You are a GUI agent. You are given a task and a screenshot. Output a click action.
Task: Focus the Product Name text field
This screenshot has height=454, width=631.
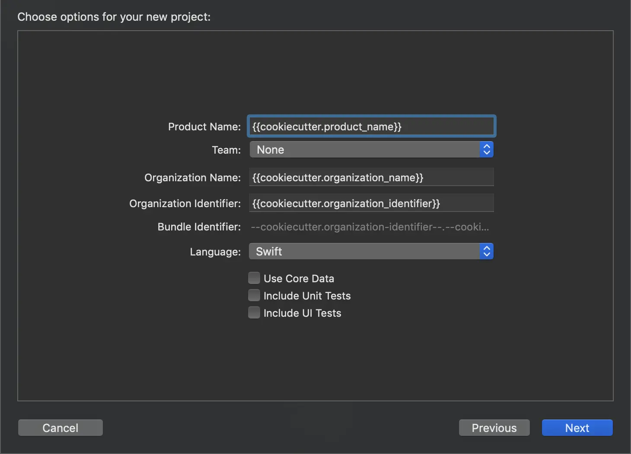point(371,126)
